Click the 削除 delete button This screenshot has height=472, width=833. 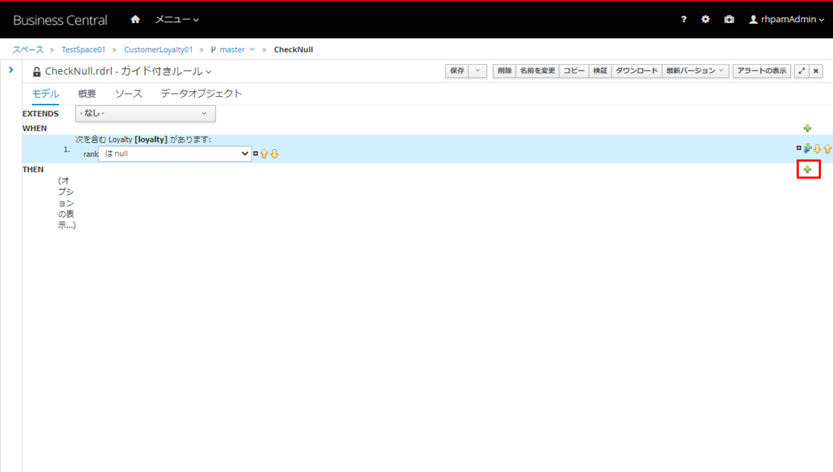(505, 70)
